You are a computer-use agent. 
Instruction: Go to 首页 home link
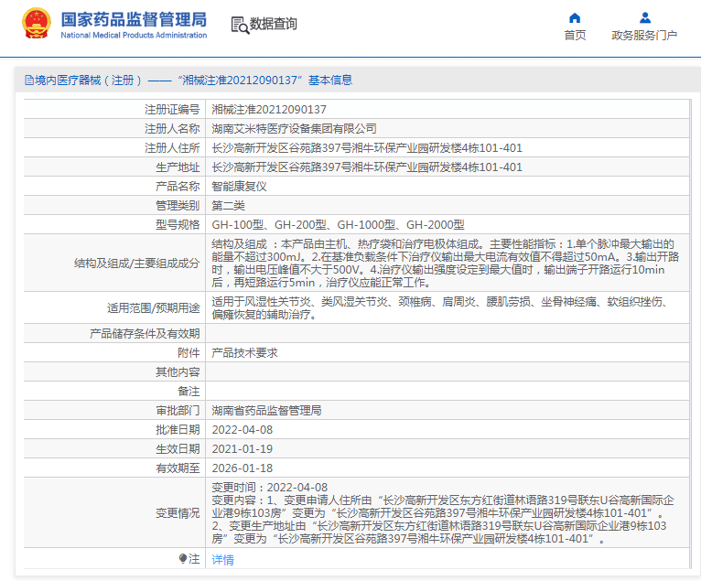[575, 36]
